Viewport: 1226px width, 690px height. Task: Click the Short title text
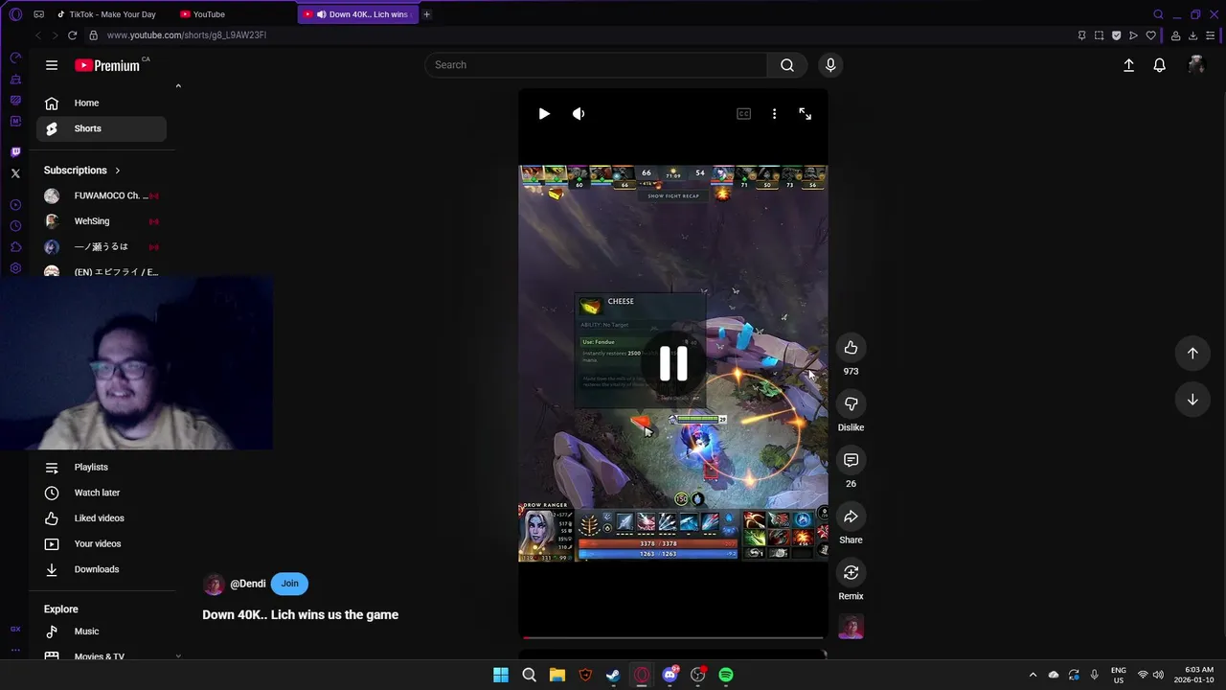(300, 615)
